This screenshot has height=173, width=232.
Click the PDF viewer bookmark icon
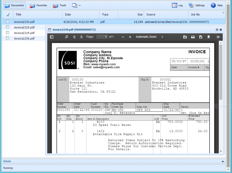tap(209, 37)
